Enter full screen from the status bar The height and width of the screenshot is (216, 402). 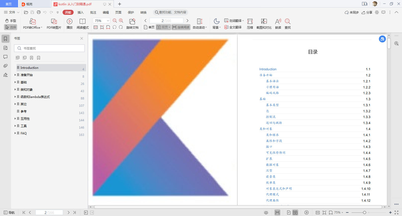pos(396,212)
